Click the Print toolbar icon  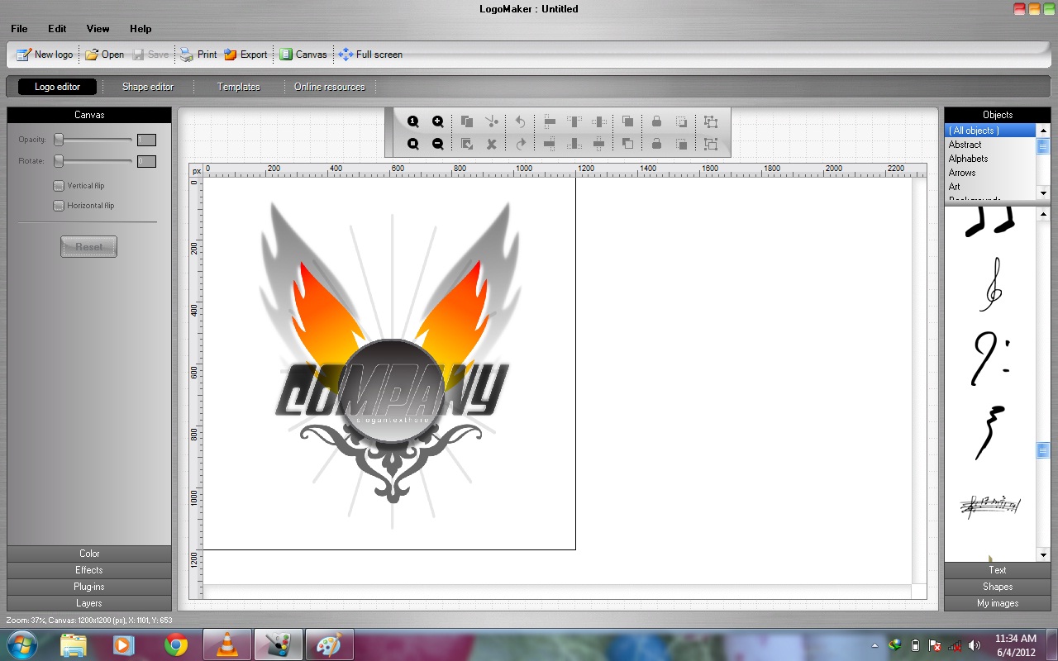198,54
